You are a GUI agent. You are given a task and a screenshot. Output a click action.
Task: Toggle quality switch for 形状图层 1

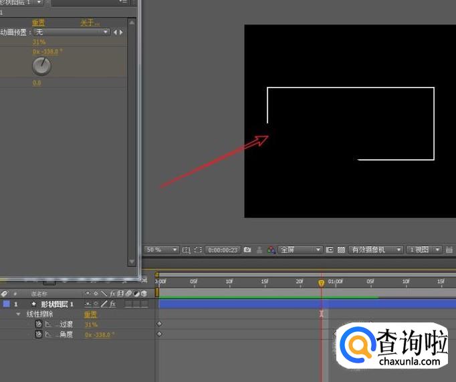point(104,304)
